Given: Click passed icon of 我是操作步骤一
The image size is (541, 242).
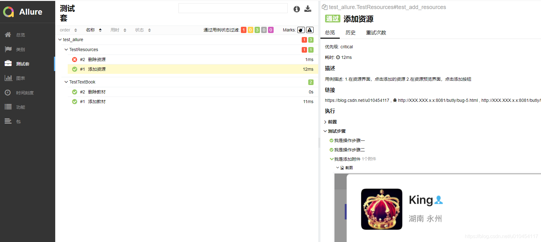Looking at the screenshot, I should pyautogui.click(x=331, y=140).
